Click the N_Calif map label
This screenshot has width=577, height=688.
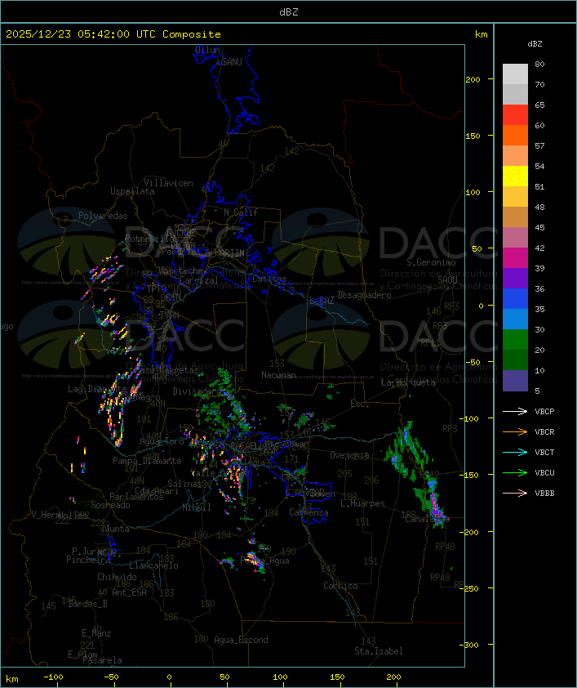click(x=241, y=212)
